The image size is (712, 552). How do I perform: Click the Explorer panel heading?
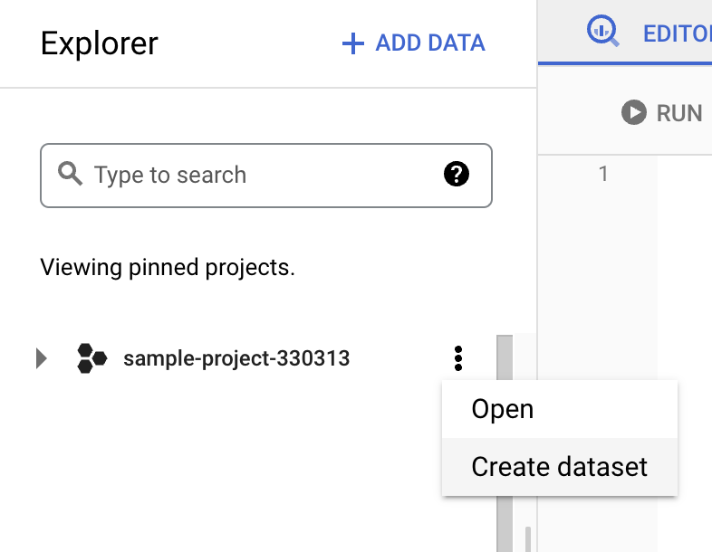point(100,43)
